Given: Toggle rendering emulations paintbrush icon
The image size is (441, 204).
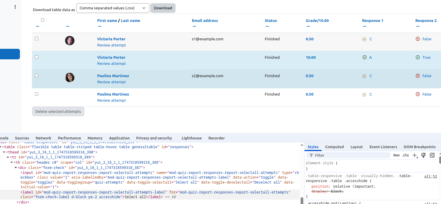Looking at the screenshot, I should (x=423, y=155).
